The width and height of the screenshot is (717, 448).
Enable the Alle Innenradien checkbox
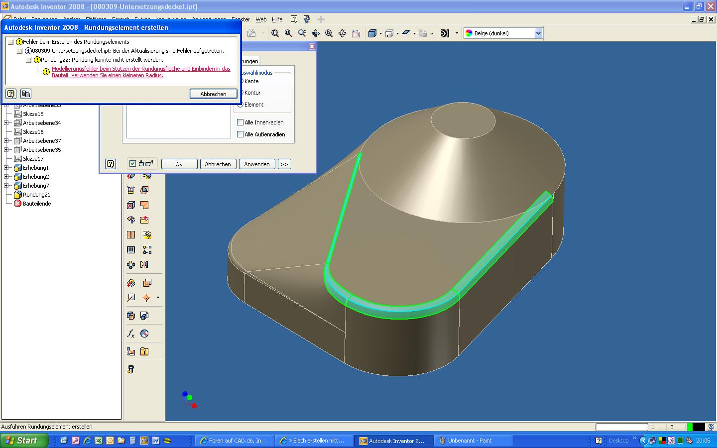pos(240,122)
